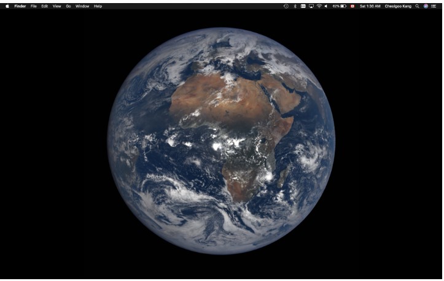
Task: Open the Window menu
Action: (x=82, y=6)
